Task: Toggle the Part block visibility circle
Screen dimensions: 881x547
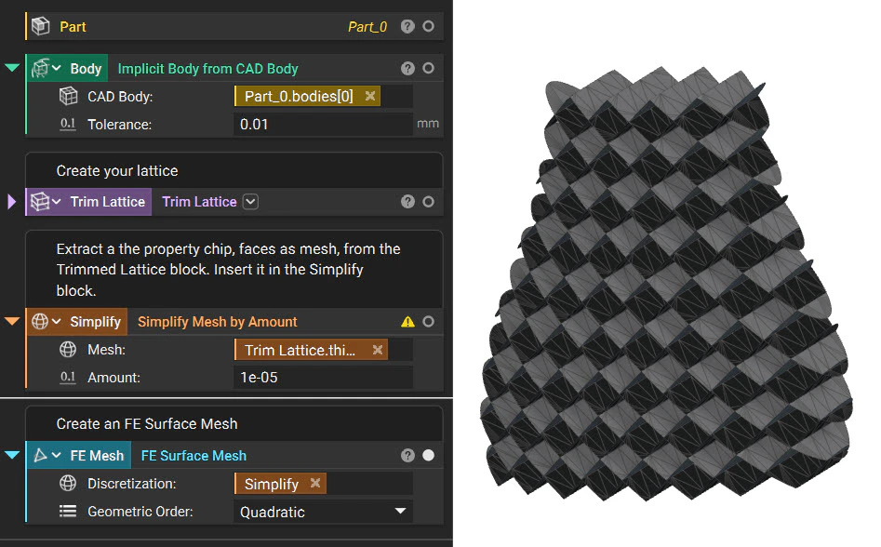Action: tap(427, 26)
